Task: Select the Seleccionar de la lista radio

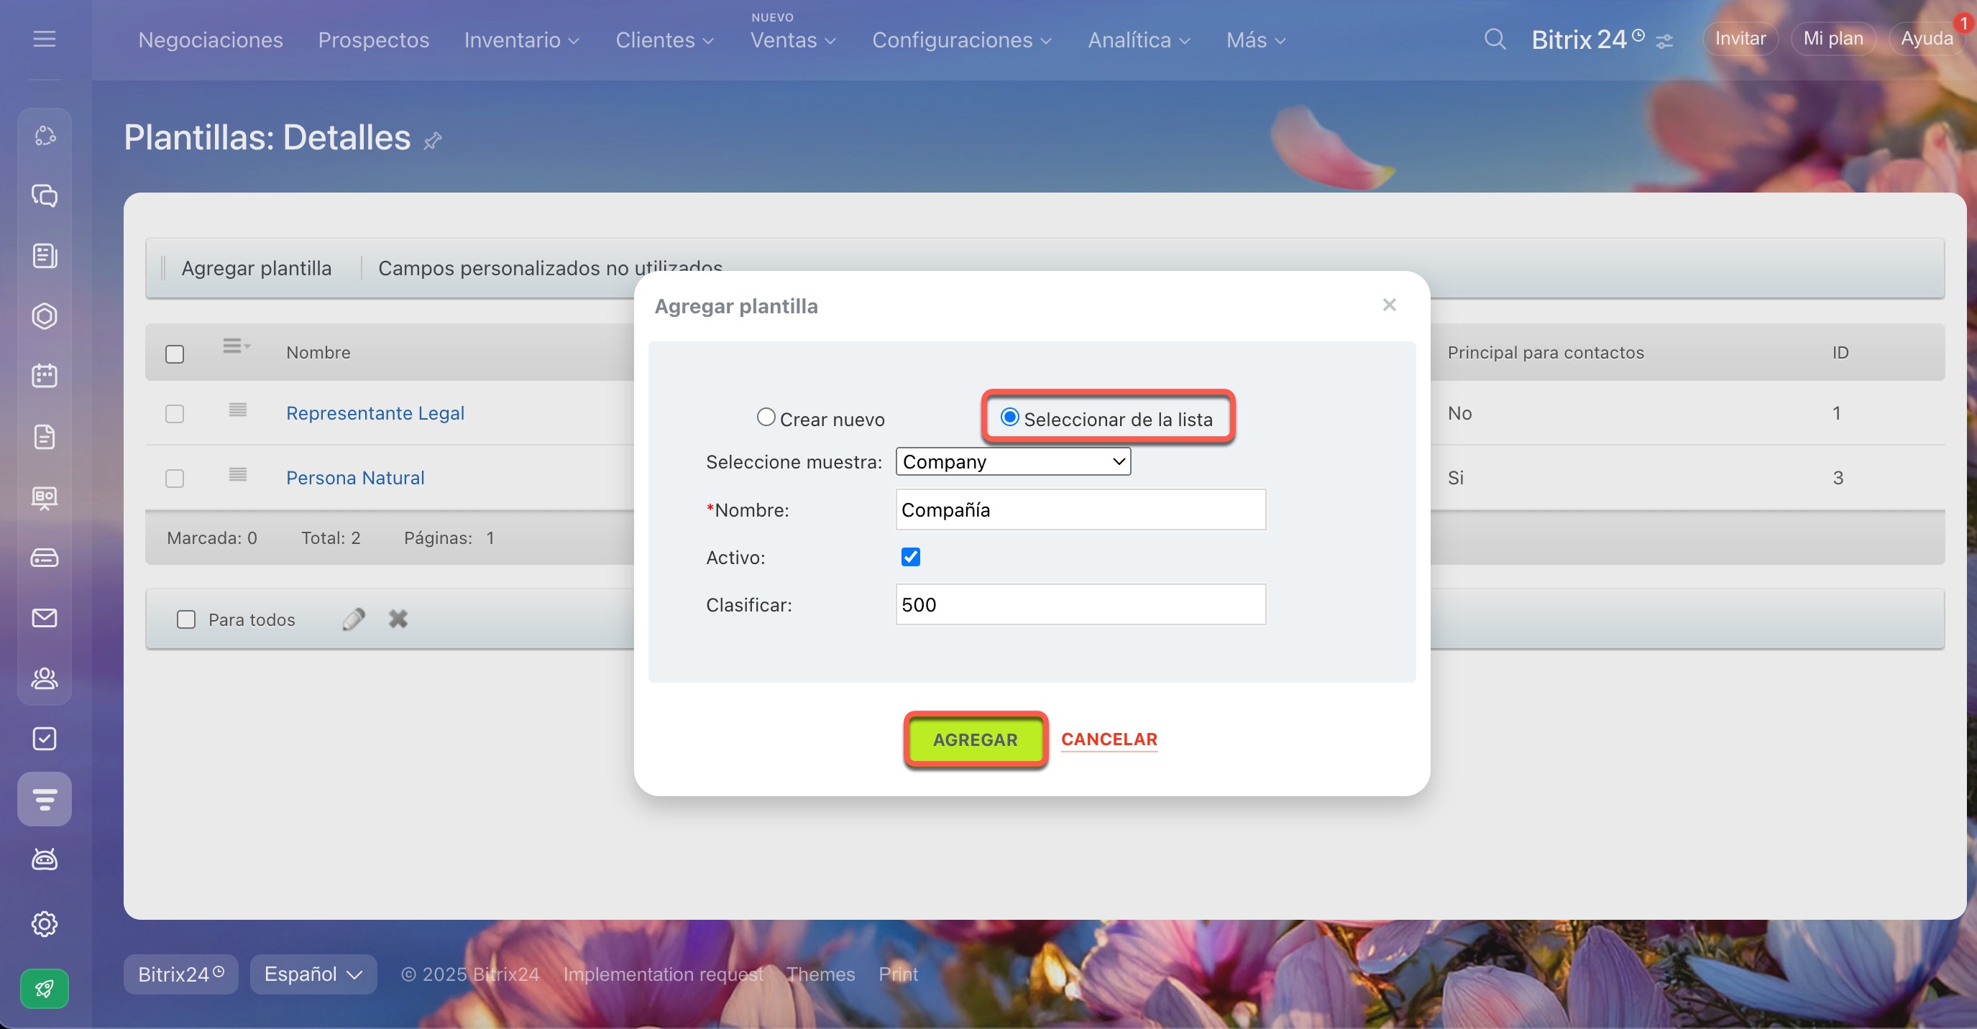Action: pyautogui.click(x=1010, y=417)
